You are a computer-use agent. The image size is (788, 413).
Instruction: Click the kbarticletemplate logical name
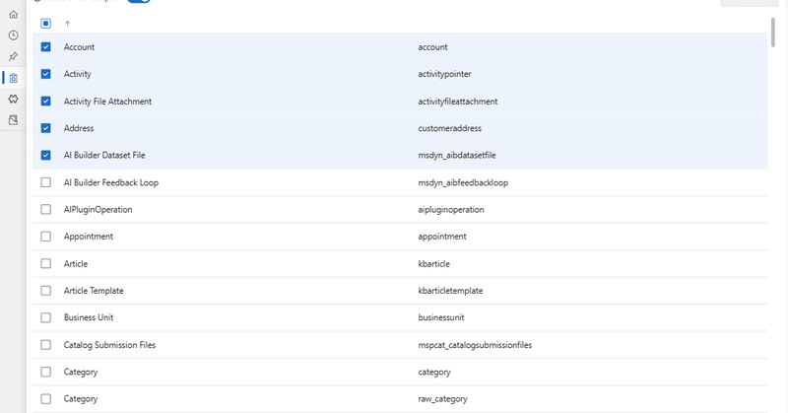click(450, 291)
